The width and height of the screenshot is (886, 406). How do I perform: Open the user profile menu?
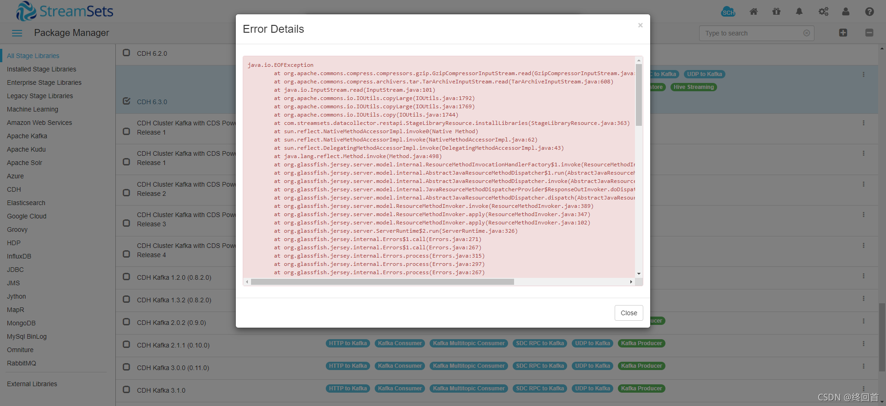pyautogui.click(x=846, y=12)
